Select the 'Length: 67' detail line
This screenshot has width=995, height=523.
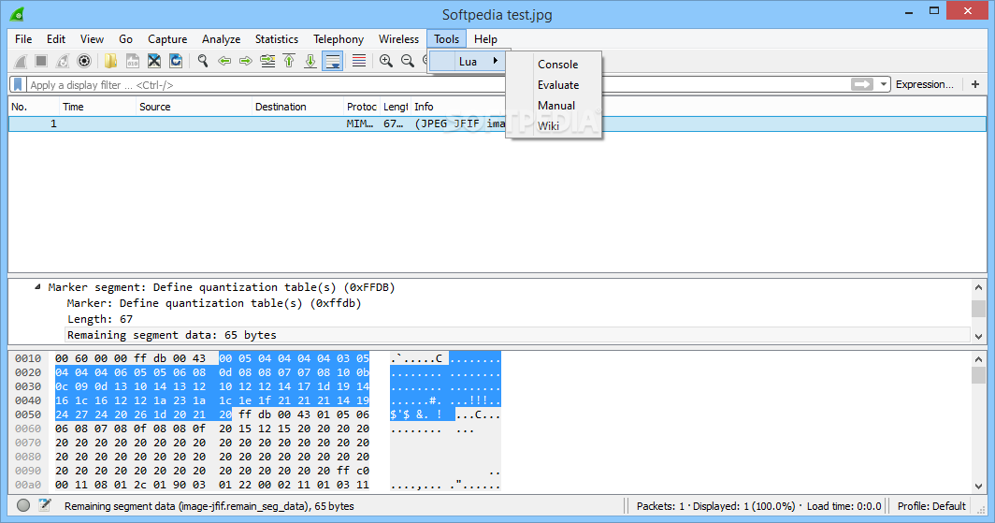click(100, 319)
